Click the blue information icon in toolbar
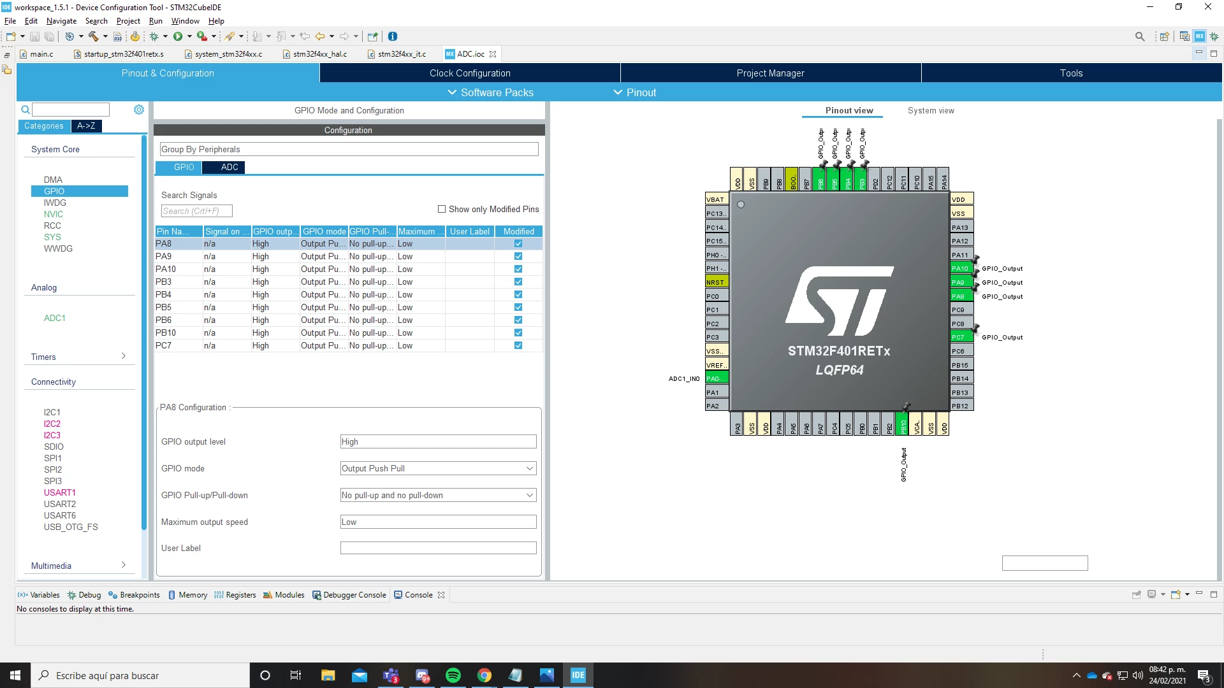The height and width of the screenshot is (688, 1224). pos(393,36)
